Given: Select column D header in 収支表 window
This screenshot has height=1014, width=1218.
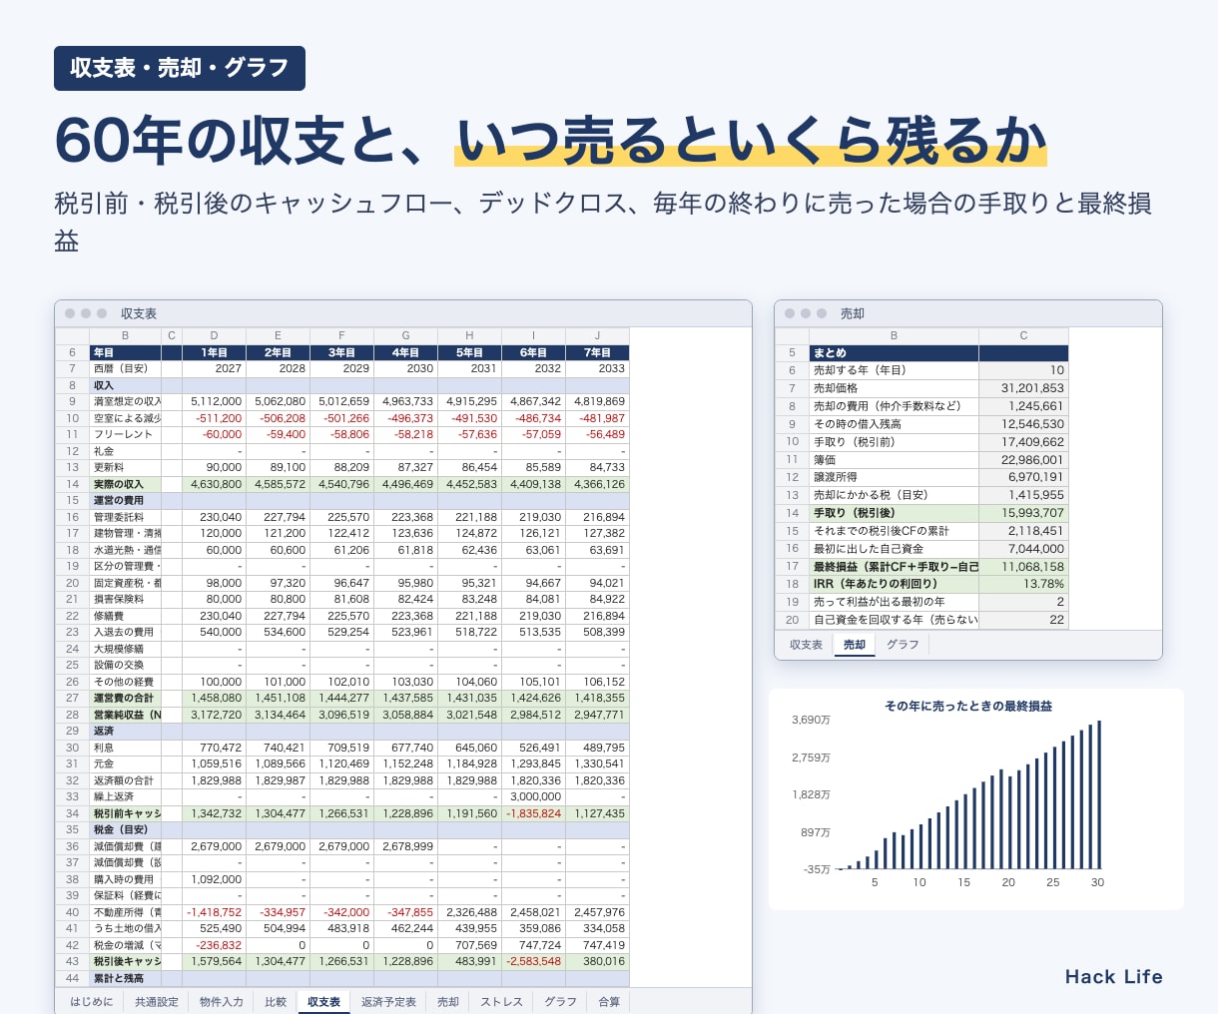Looking at the screenshot, I should click(x=214, y=336).
